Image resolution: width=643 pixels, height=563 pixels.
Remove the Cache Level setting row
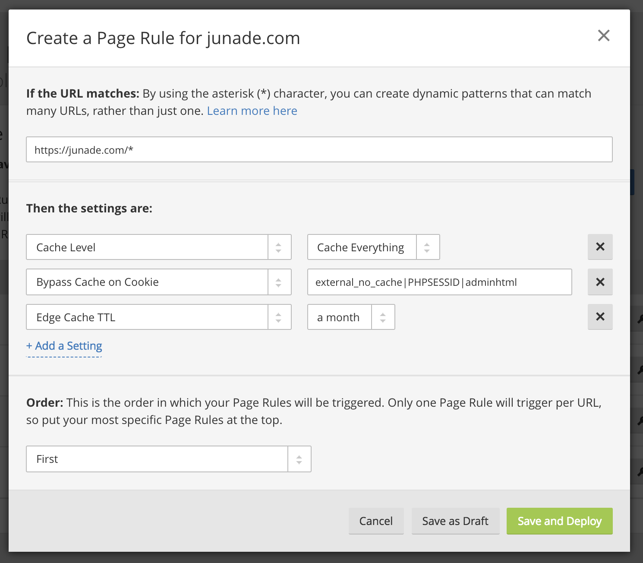600,247
